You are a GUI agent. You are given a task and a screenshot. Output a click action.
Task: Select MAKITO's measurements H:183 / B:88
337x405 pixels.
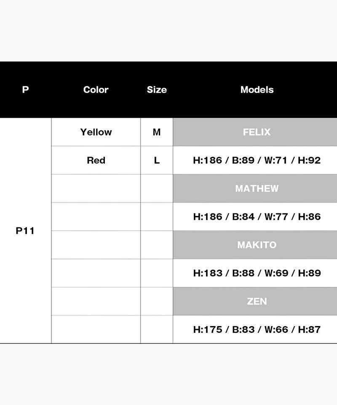257,273
